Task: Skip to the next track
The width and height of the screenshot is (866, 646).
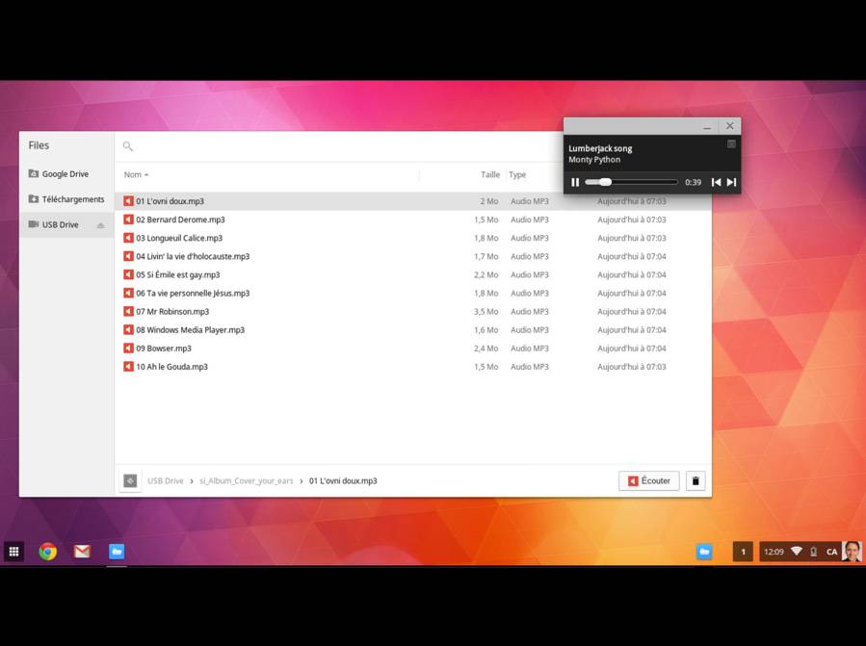Action: point(731,182)
